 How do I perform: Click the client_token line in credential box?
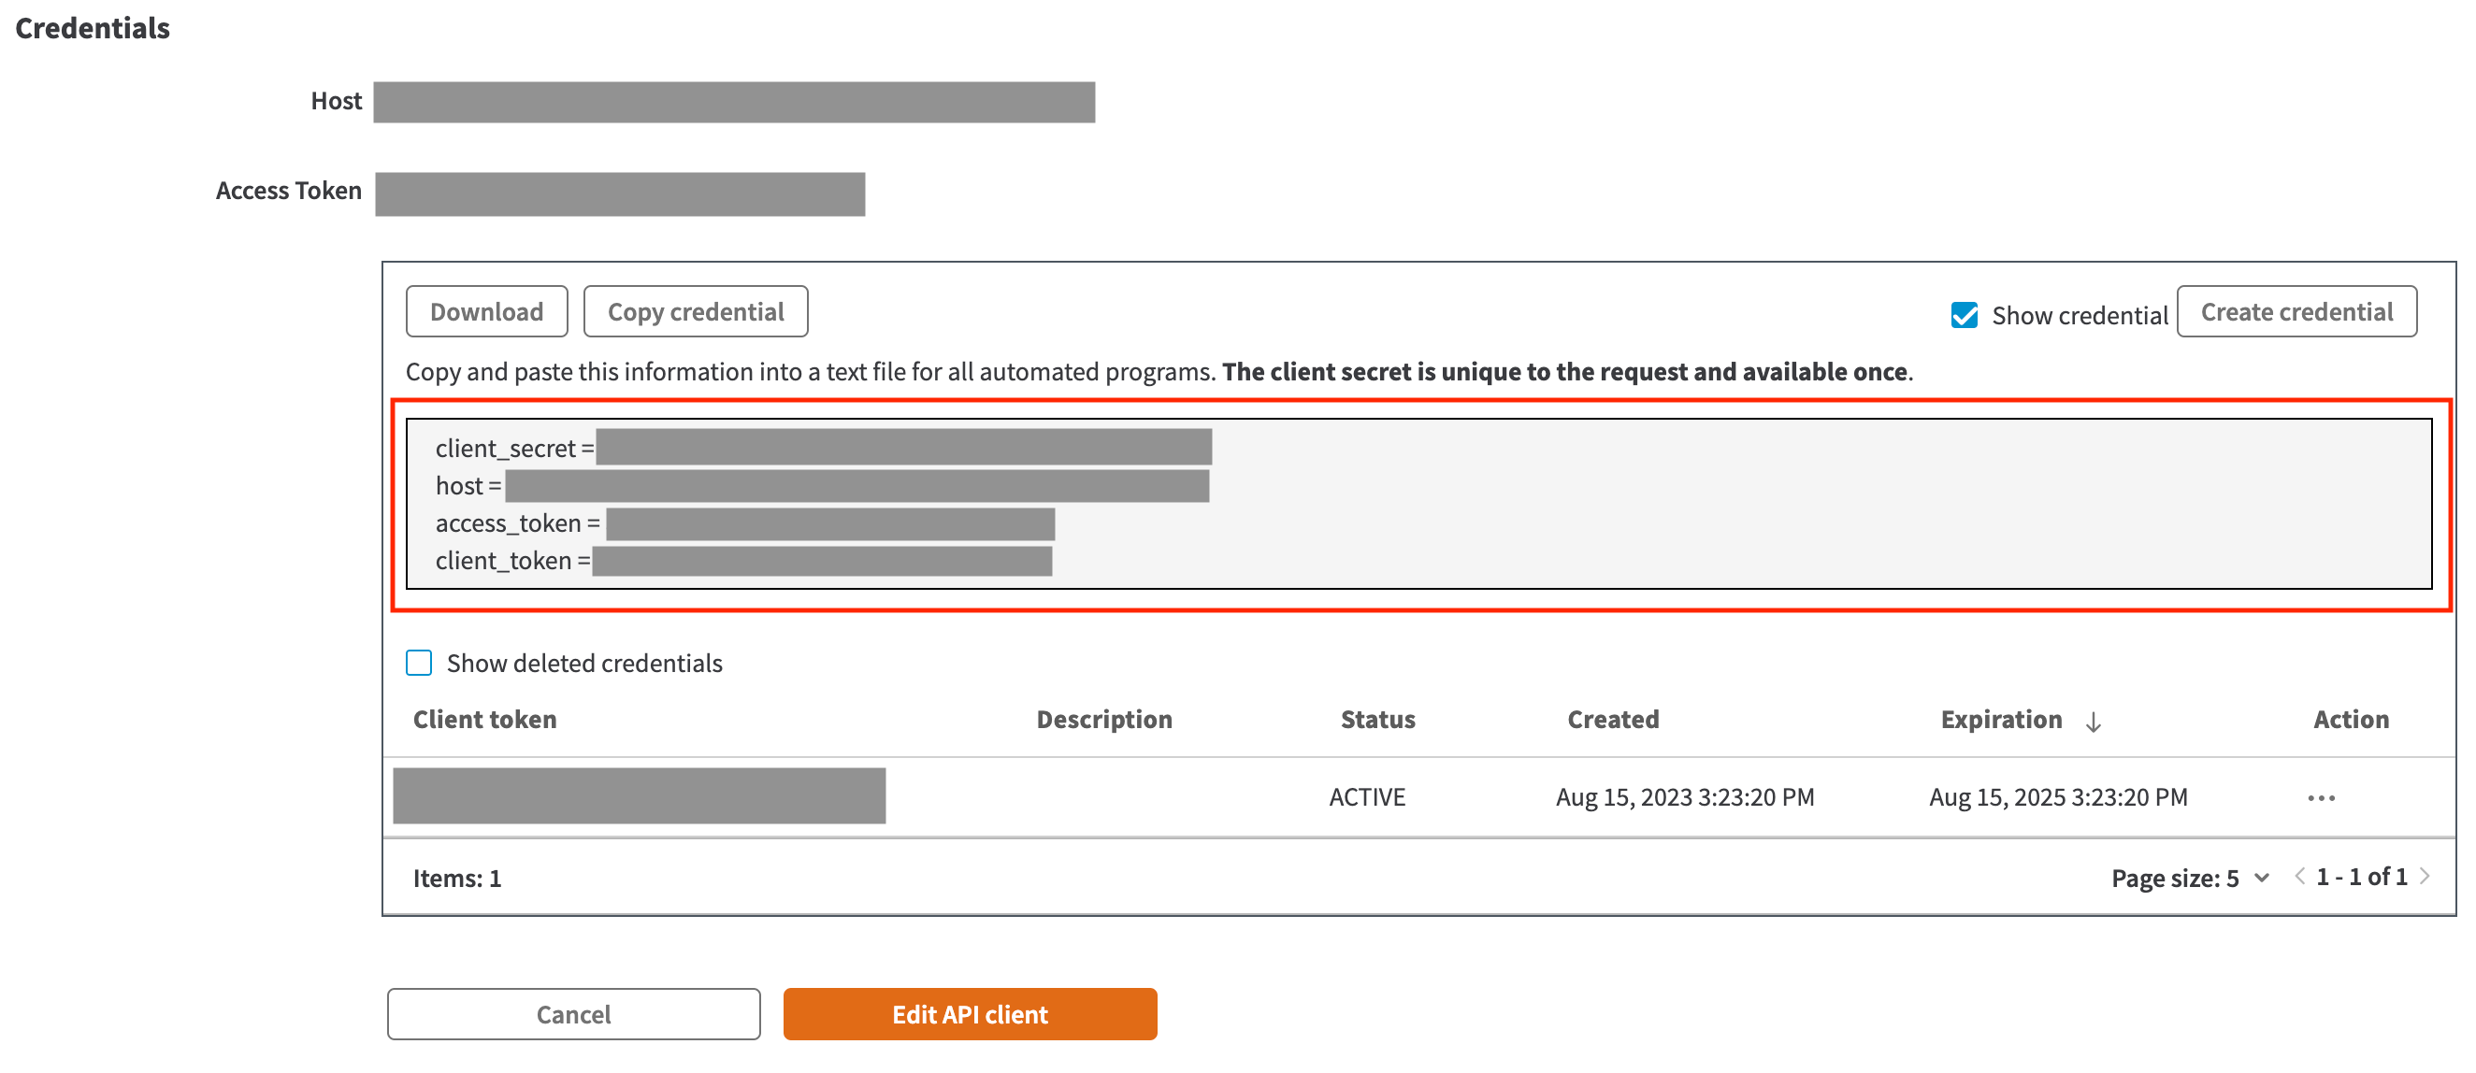click(743, 561)
